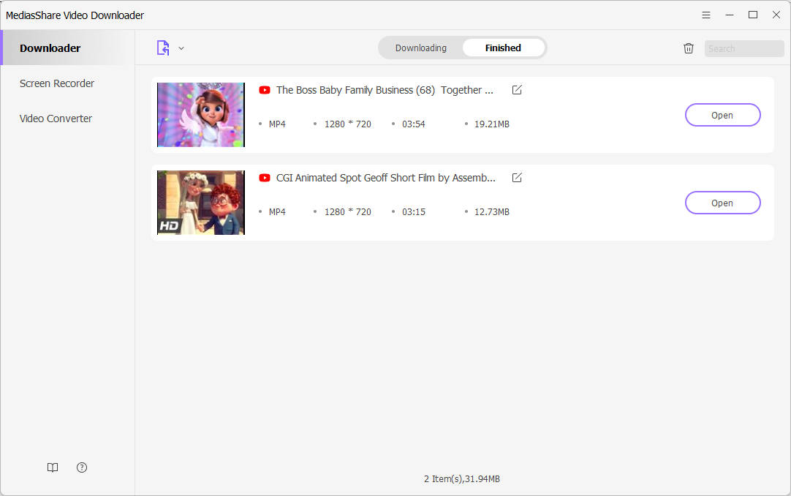Rename the CGI Animated Spot Geoff video
The image size is (791, 496).
tap(517, 178)
